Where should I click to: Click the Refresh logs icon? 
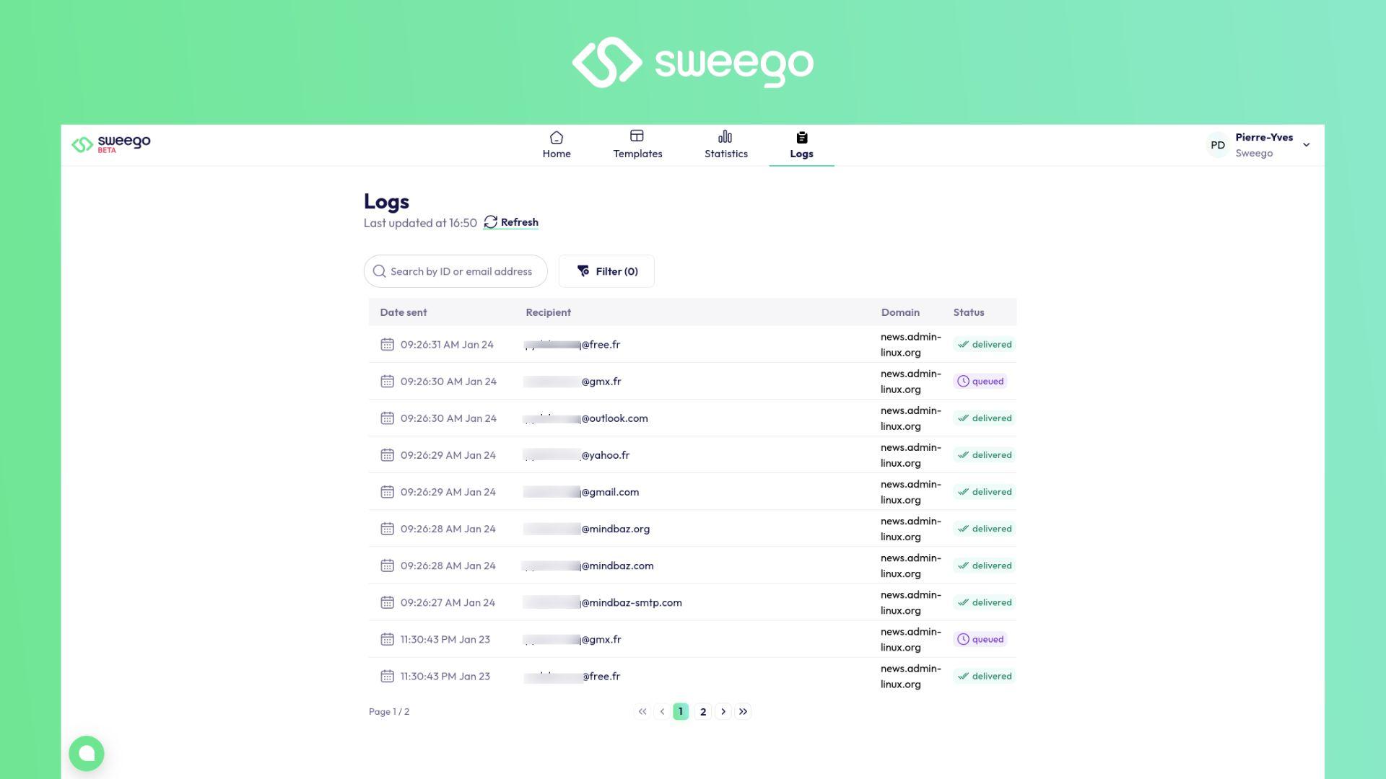click(491, 223)
